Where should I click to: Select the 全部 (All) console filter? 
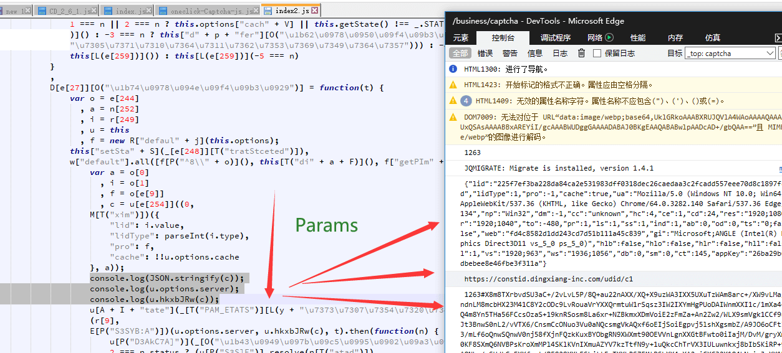[x=460, y=54]
